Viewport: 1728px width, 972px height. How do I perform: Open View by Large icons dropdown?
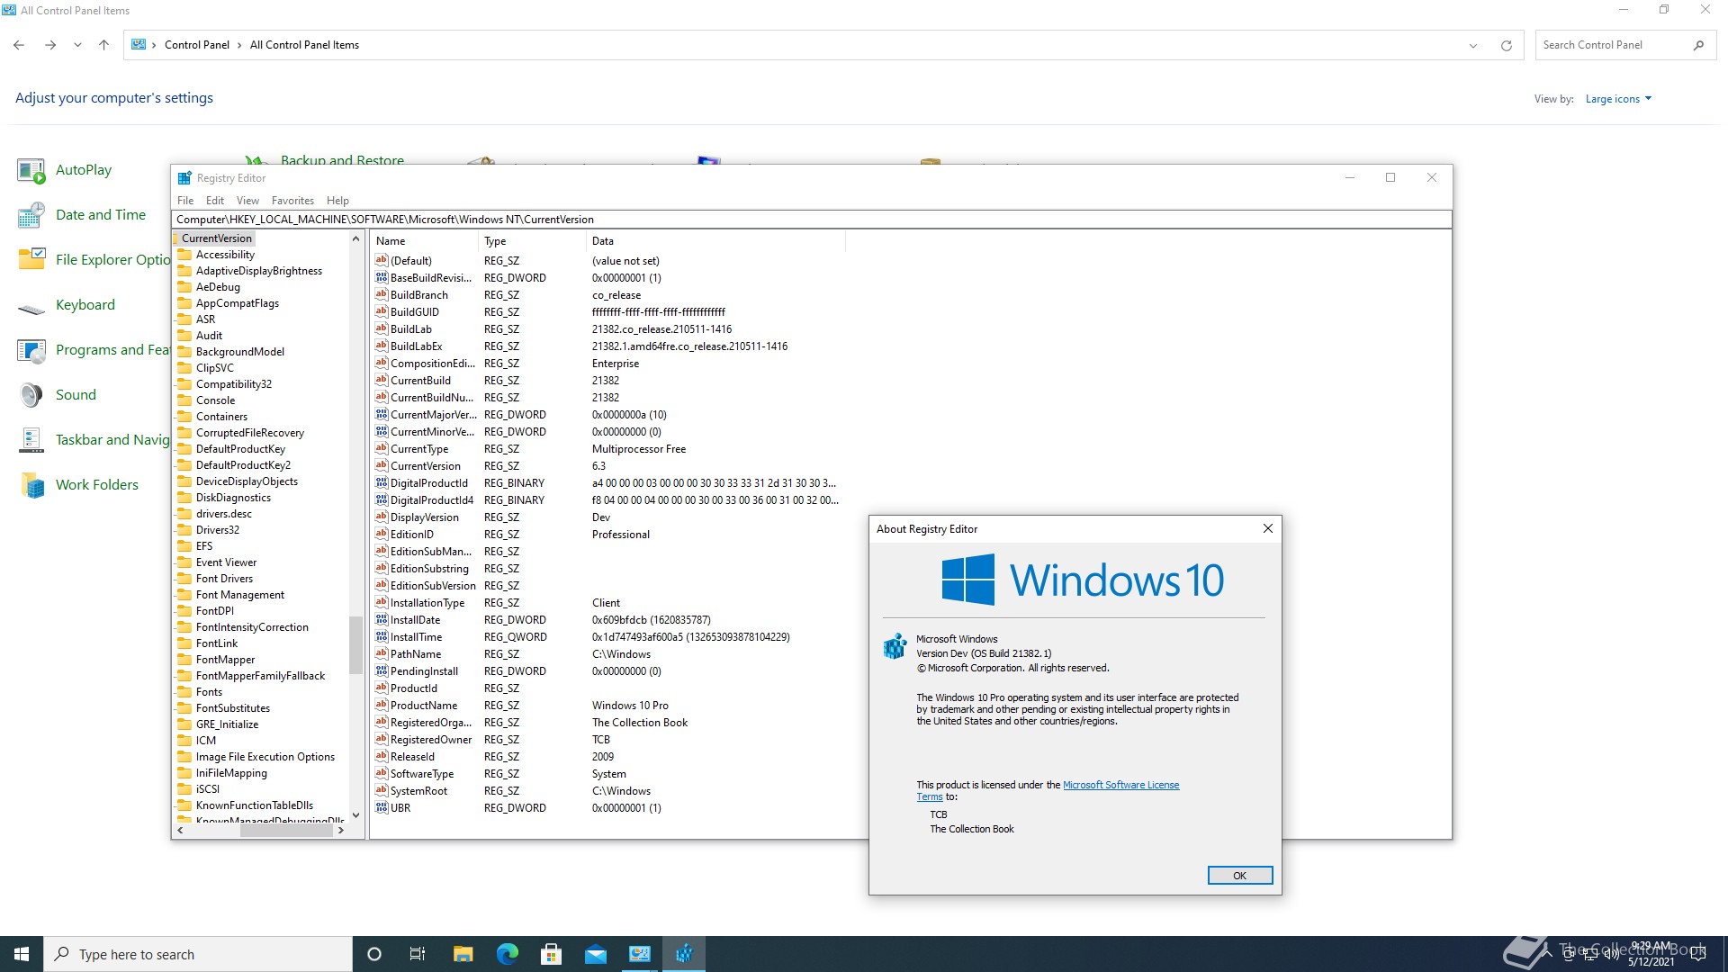[1618, 99]
